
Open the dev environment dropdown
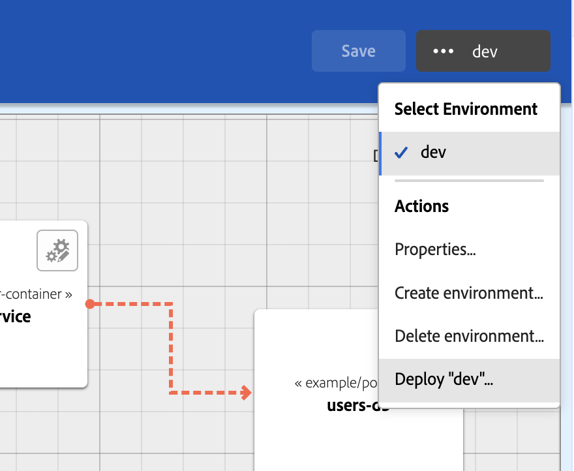pos(483,51)
